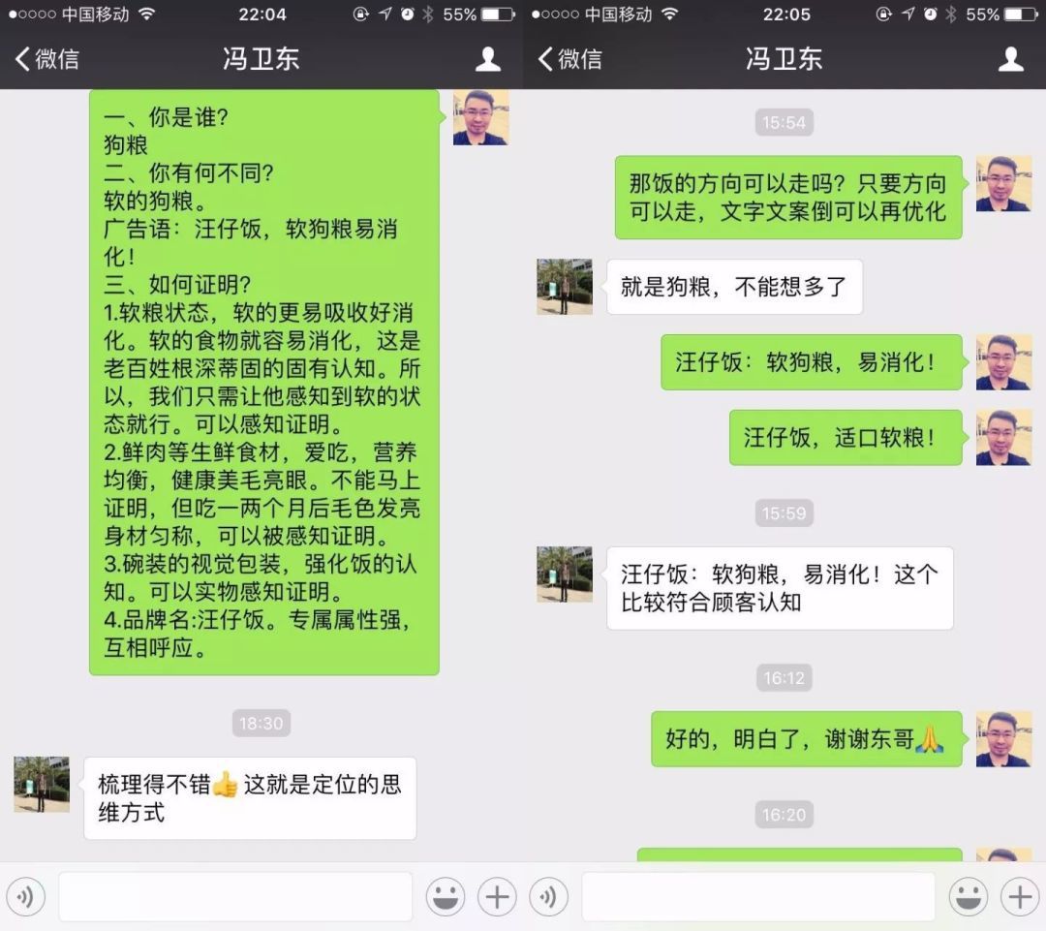Image resolution: width=1046 pixels, height=931 pixels.
Task: Tap the 18:30 timestamp in left chat
Action: click(x=261, y=724)
